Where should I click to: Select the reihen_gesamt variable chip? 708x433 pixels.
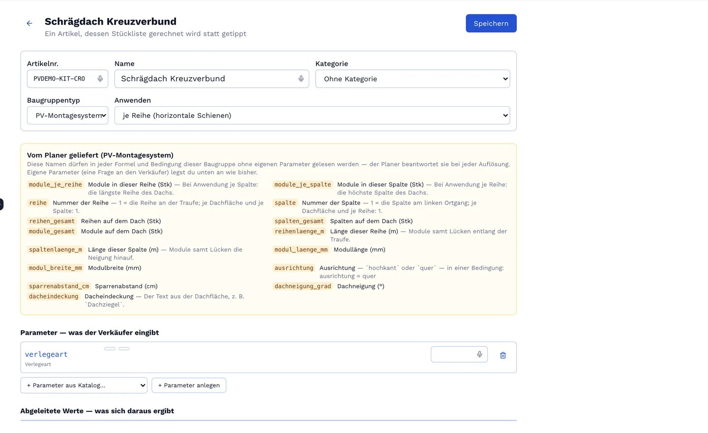point(52,221)
